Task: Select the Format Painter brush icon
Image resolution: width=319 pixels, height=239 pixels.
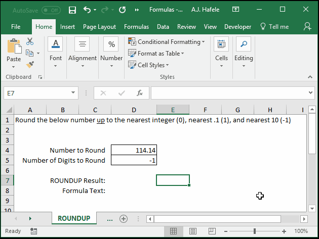Action: [30, 65]
